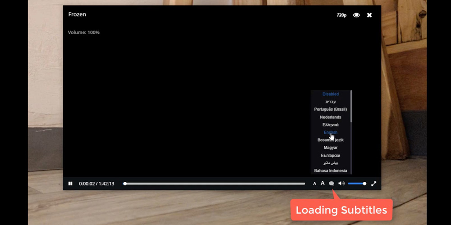The height and width of the screenshot is (225, 451).
Task: Click the larger subtitle font size icon
Action: click(x=322, y=183)
